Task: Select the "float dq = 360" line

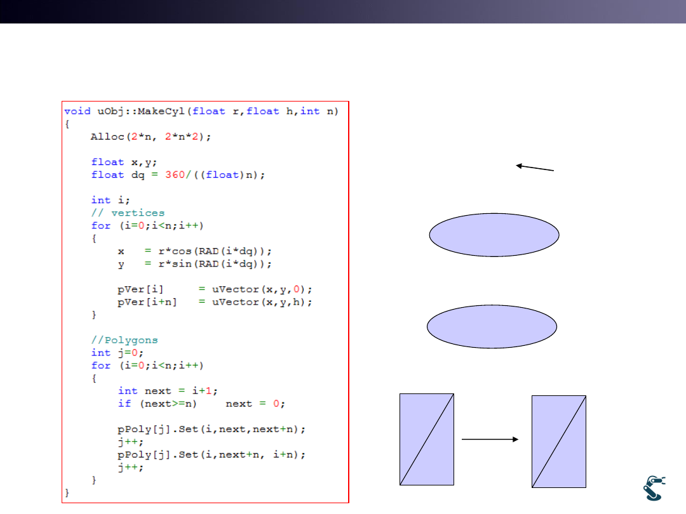Action: (x=178, y=175)
